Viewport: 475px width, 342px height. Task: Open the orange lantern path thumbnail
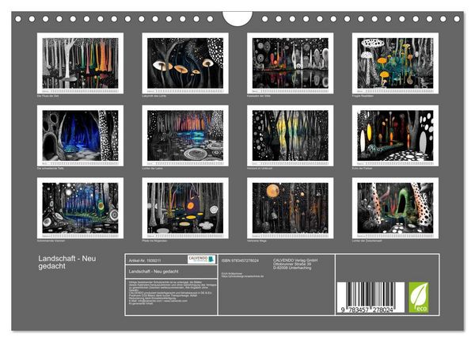pyautogui.click(x=395, y=135)
